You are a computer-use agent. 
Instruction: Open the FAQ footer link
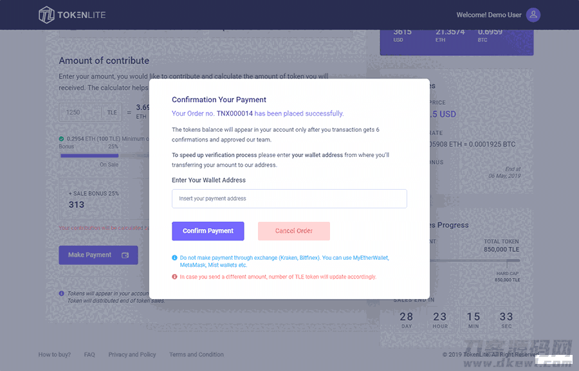(89, 354)
